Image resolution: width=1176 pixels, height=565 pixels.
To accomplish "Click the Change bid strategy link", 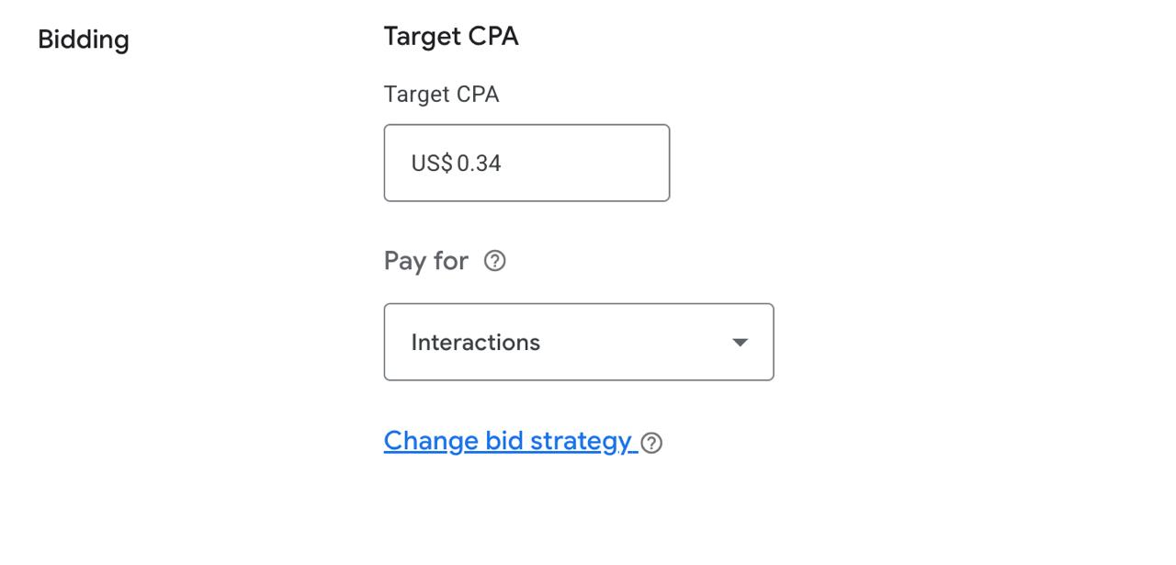I will (508, 441).
